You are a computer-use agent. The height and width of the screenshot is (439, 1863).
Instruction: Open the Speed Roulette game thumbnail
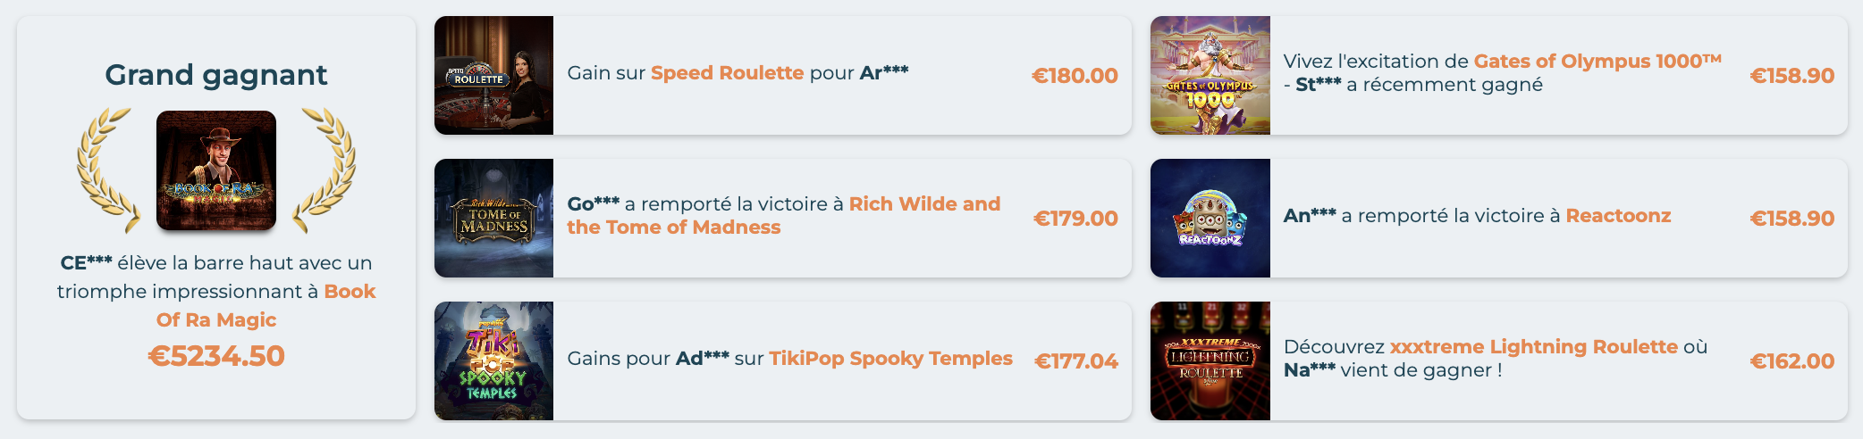coord(493,76)
